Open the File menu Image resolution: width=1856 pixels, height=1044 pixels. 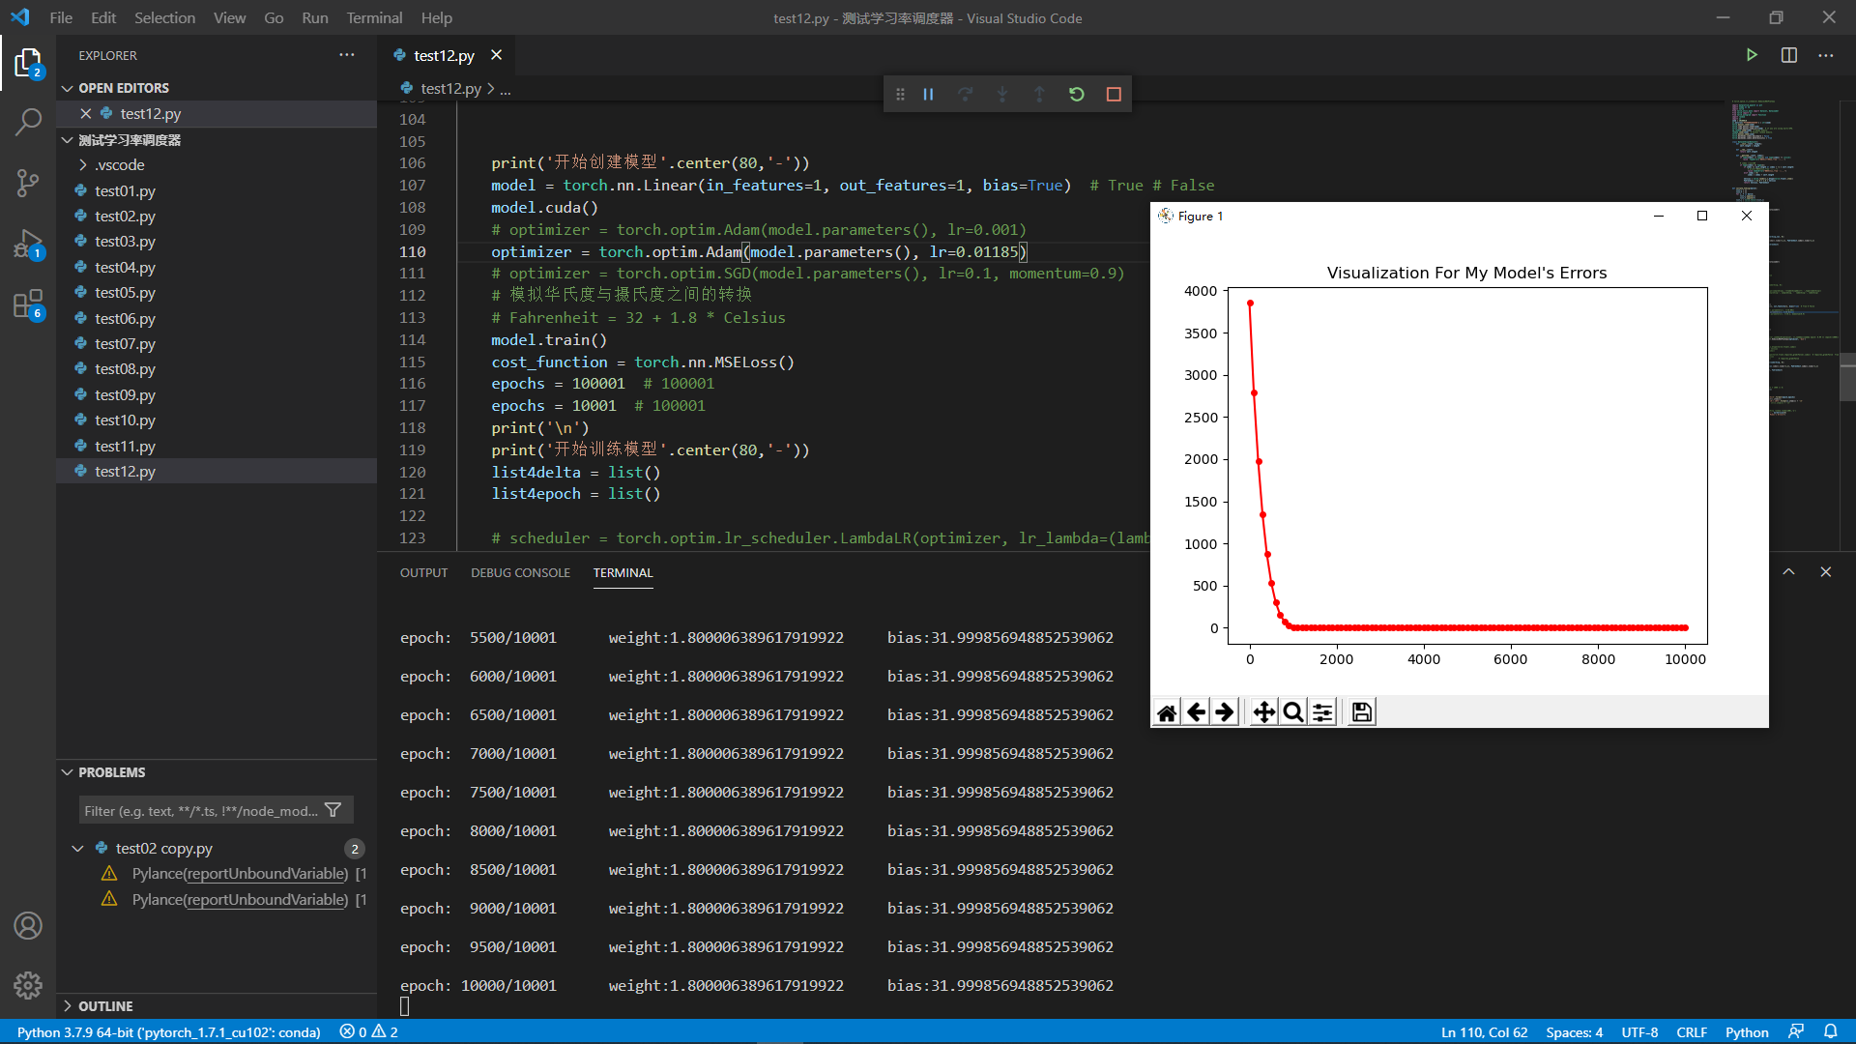(x=61, y=17)
